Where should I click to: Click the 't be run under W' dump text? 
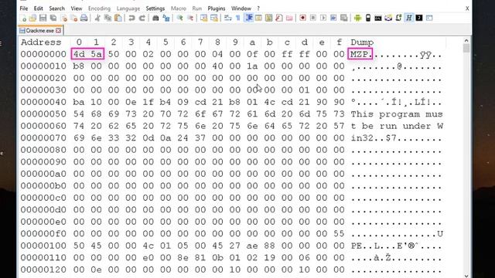397,126
